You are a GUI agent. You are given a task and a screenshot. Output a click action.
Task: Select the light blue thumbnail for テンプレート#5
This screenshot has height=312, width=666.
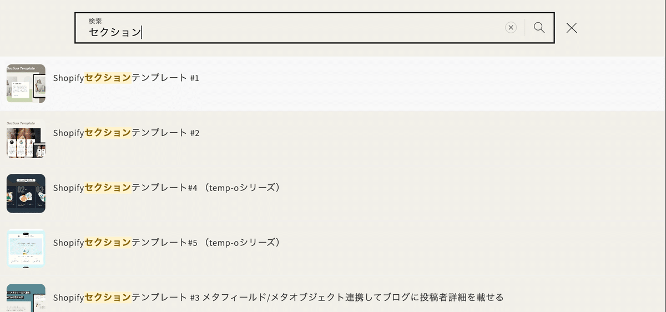[26, 249]
